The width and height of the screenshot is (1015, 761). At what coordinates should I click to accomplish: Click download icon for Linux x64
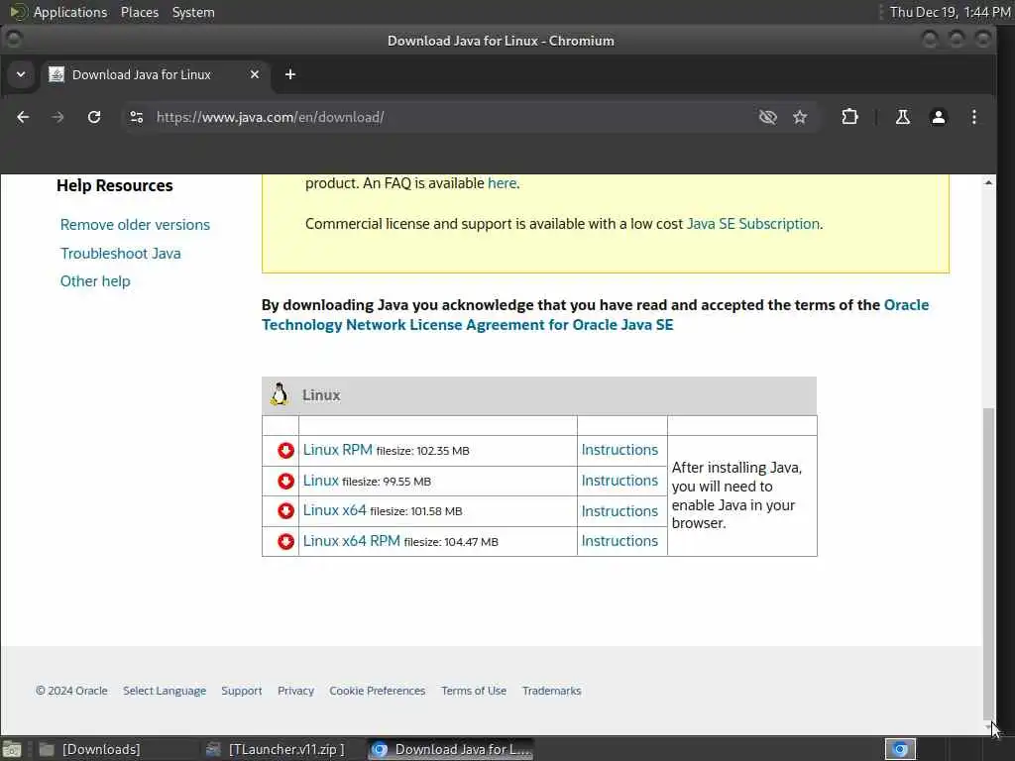coord(285,510)
